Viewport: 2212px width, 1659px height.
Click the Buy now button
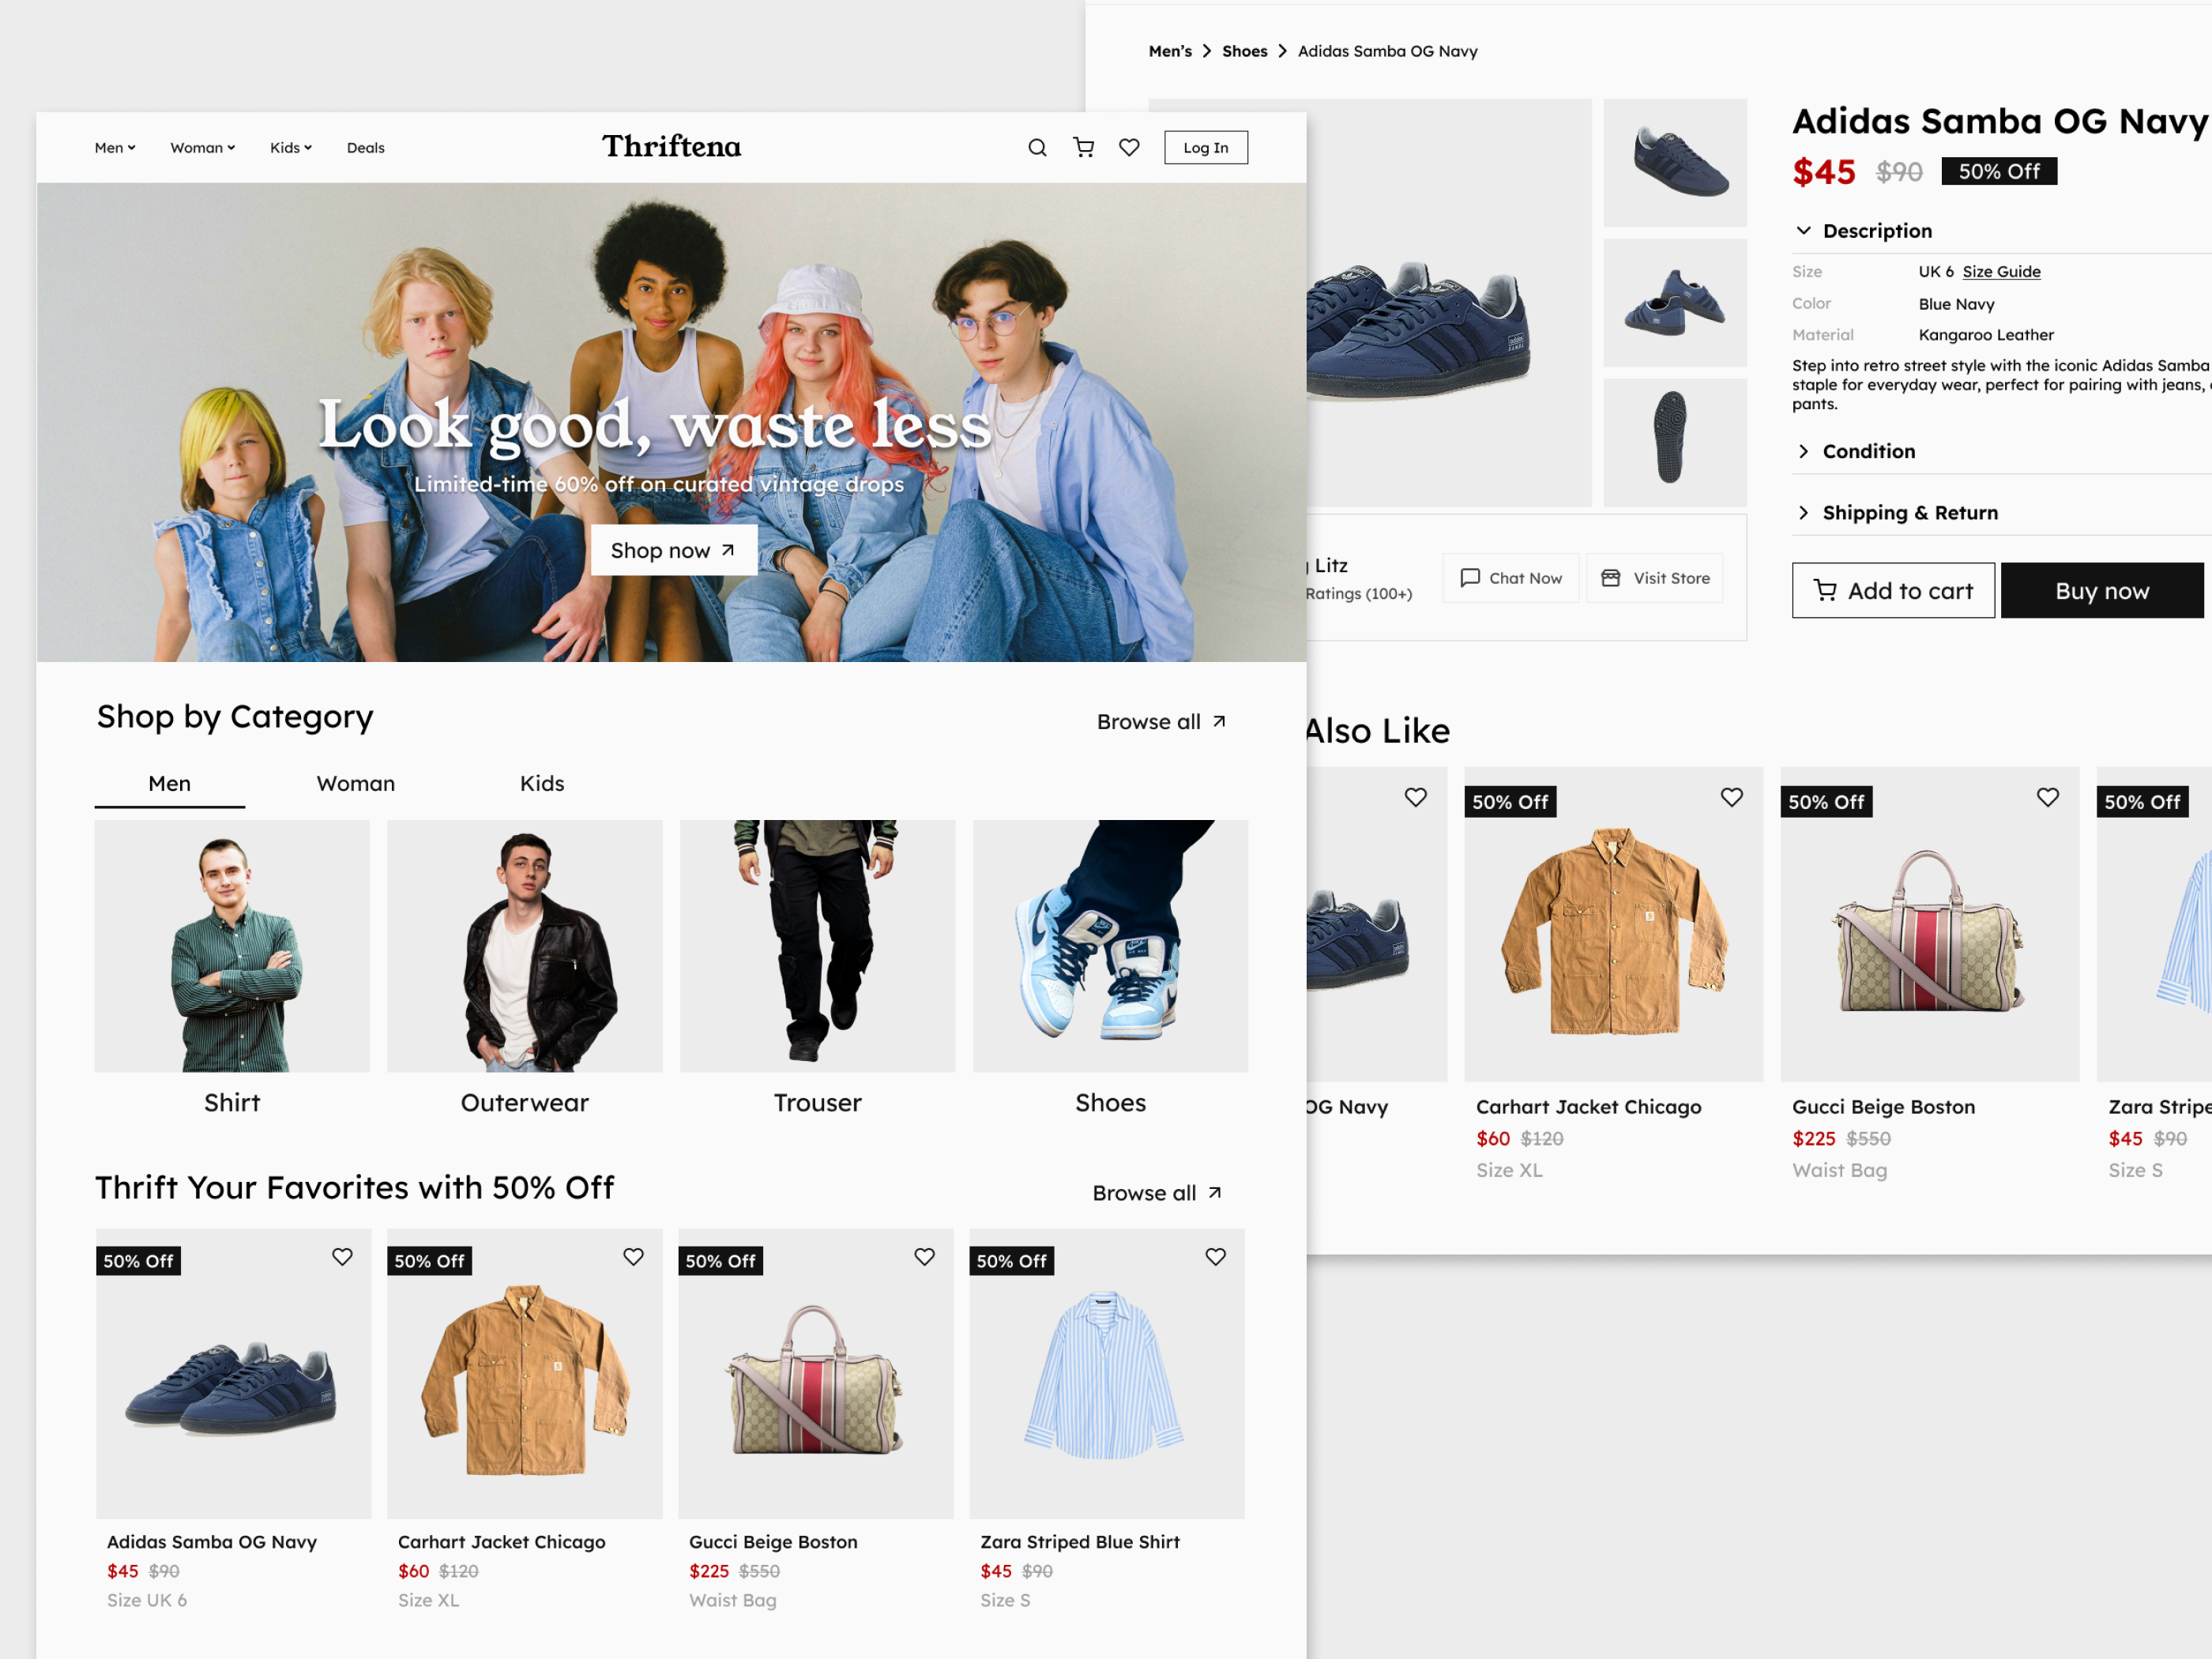tap(2101, 591)
